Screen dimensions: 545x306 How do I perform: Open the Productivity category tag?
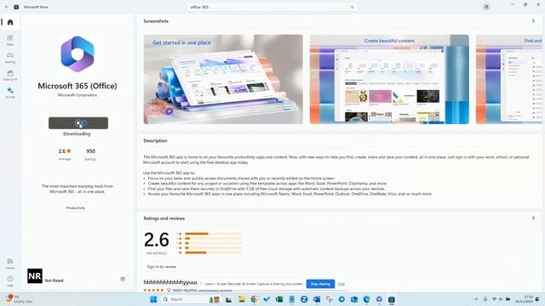[76, 207]
